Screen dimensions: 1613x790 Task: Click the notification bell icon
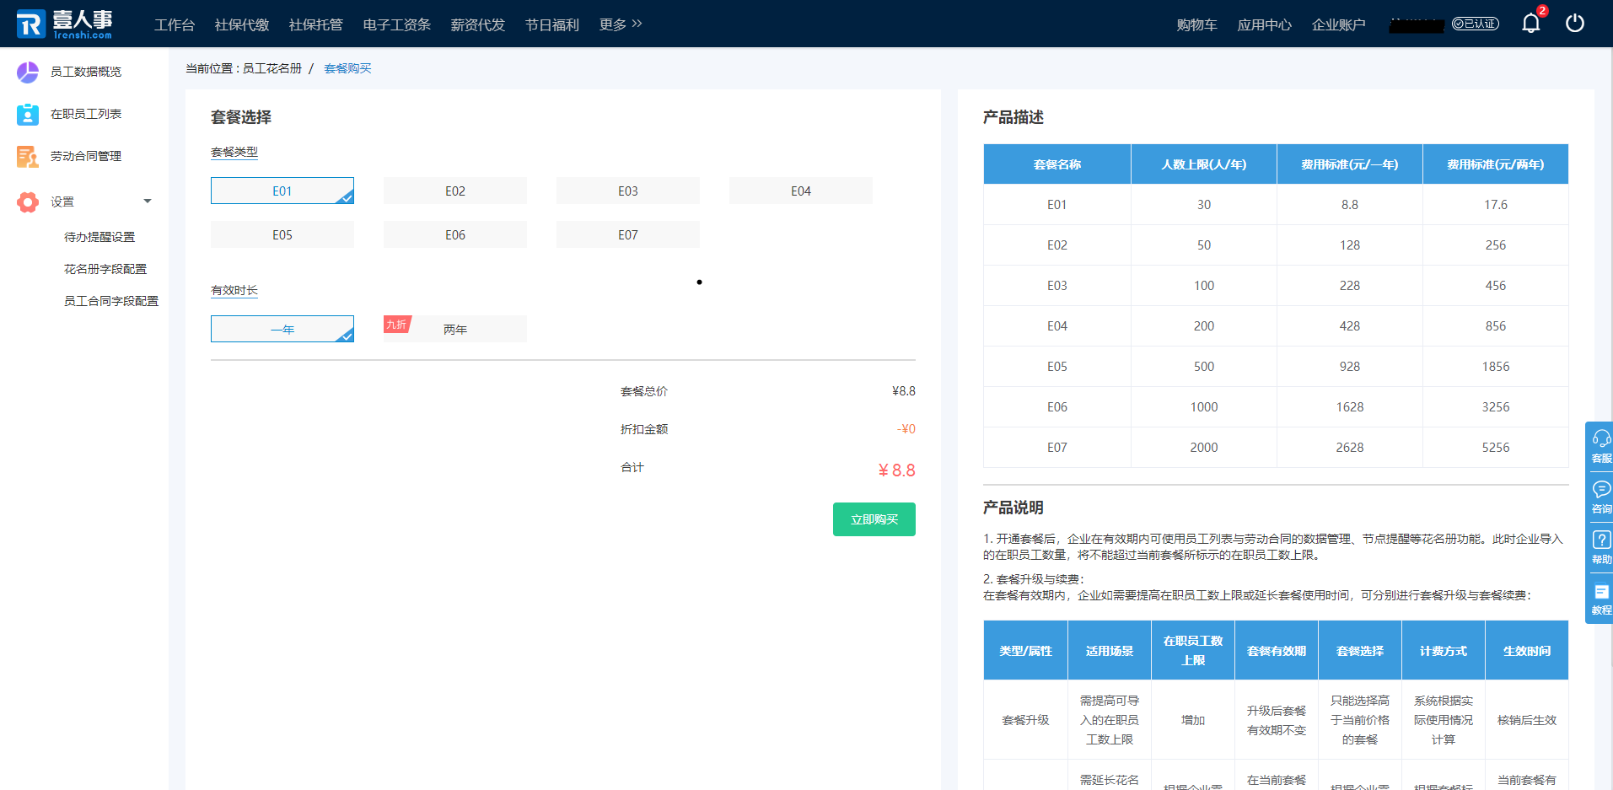[1530, 24]
